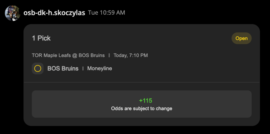Click the @ symbol in the matchup
The height and width of the screenshot is (134, 270).
[x=75, y=55]
